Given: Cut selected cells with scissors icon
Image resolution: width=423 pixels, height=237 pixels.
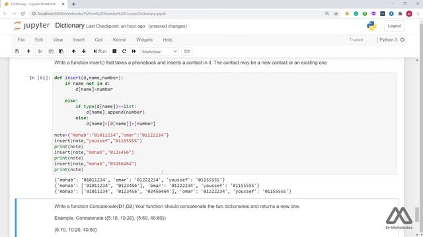Looking at the screenshot, I should click(x=40, y=51).
